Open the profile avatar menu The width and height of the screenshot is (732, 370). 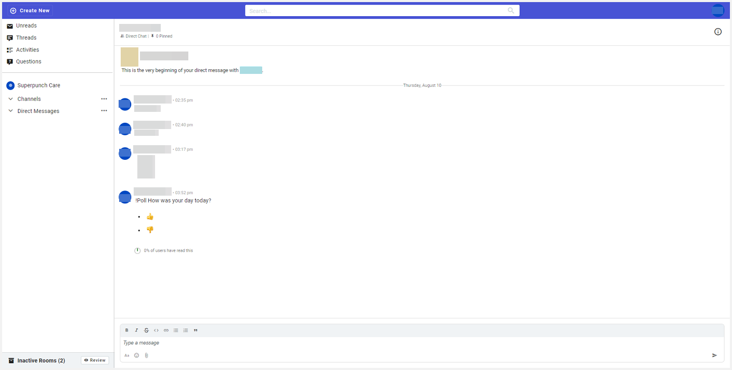click(x=717, y=10)
